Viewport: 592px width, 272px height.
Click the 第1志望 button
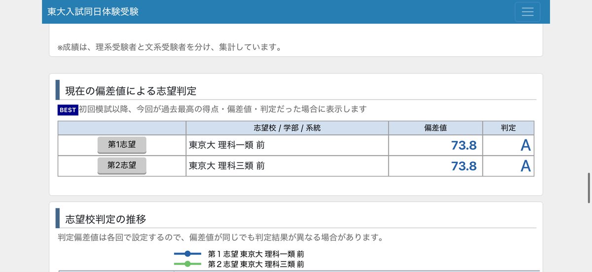click(x=122, y=145)
